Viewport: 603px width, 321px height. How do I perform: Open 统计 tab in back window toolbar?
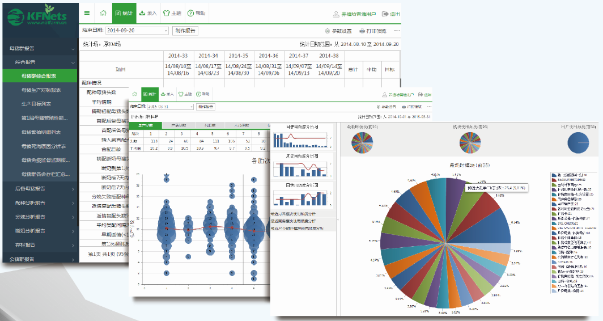(x=124, y=13)
